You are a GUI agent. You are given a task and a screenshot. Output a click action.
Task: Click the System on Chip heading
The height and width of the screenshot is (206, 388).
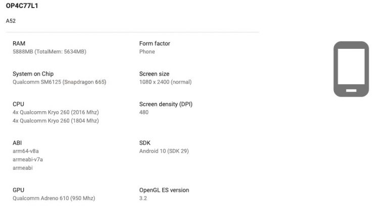(x=33, y=74)
